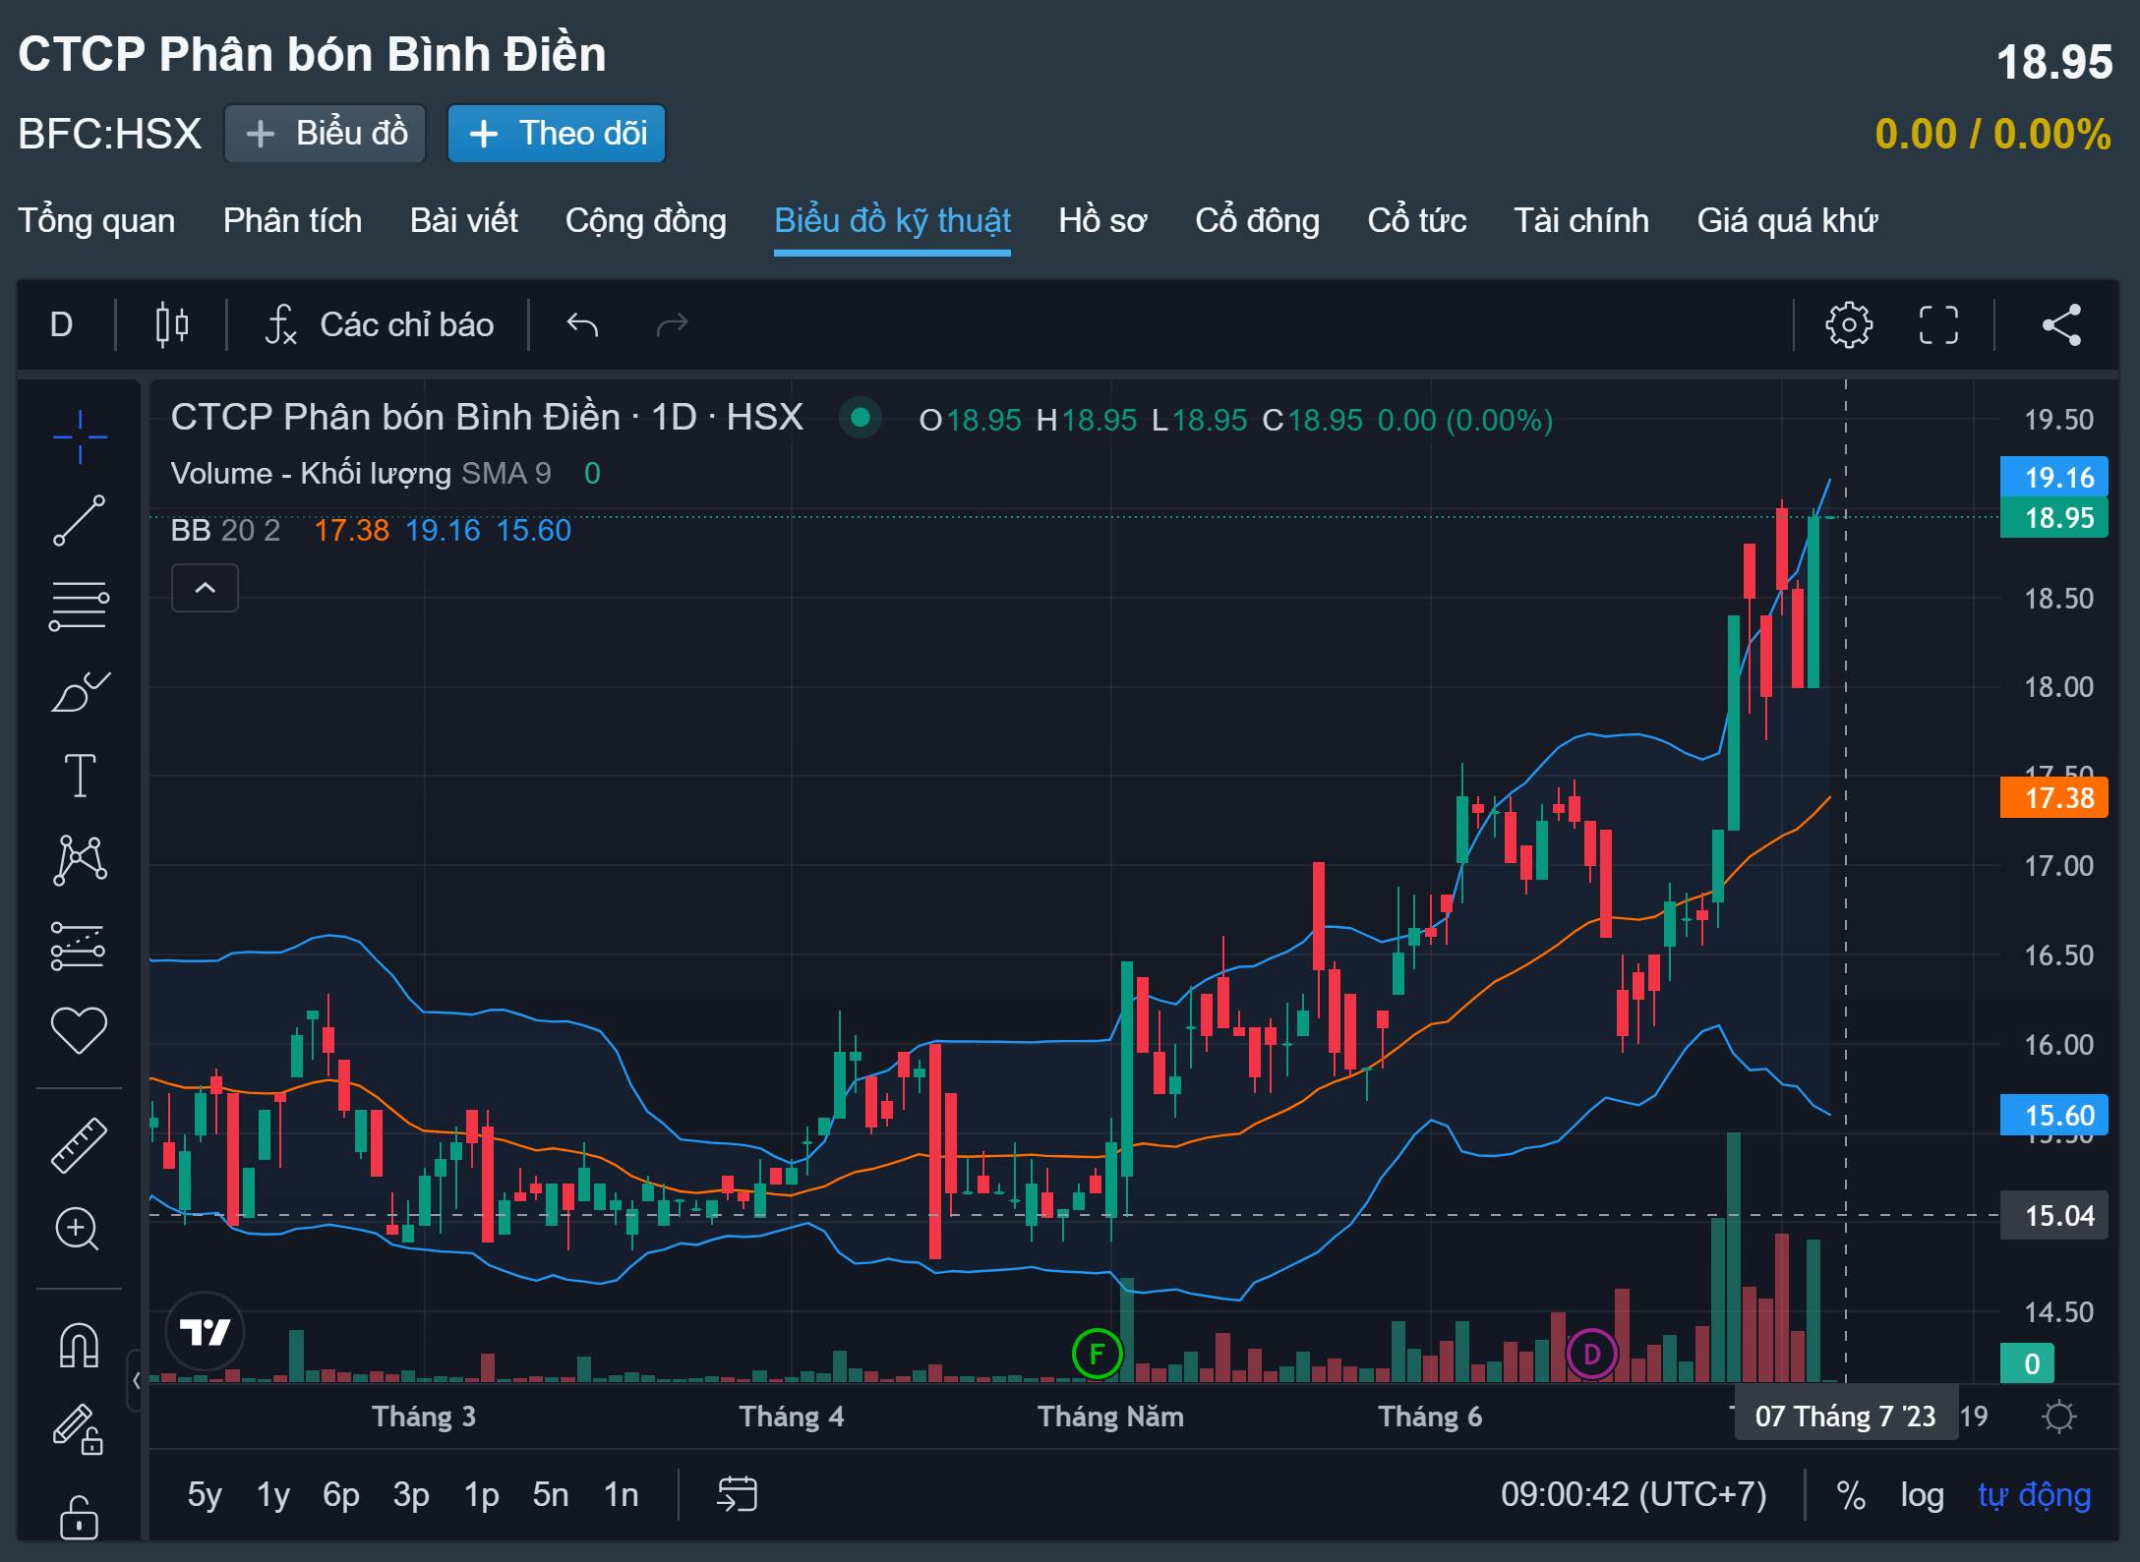Open the 'Cộng đồng' tab
Screen dimensions: 2140x1562
pos(645,220)
